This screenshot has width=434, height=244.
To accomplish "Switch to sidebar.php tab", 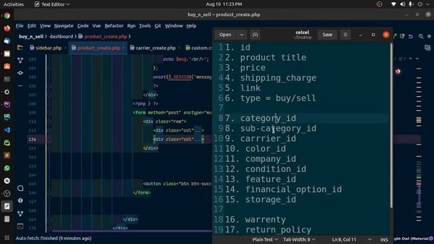I will point(48,48).
